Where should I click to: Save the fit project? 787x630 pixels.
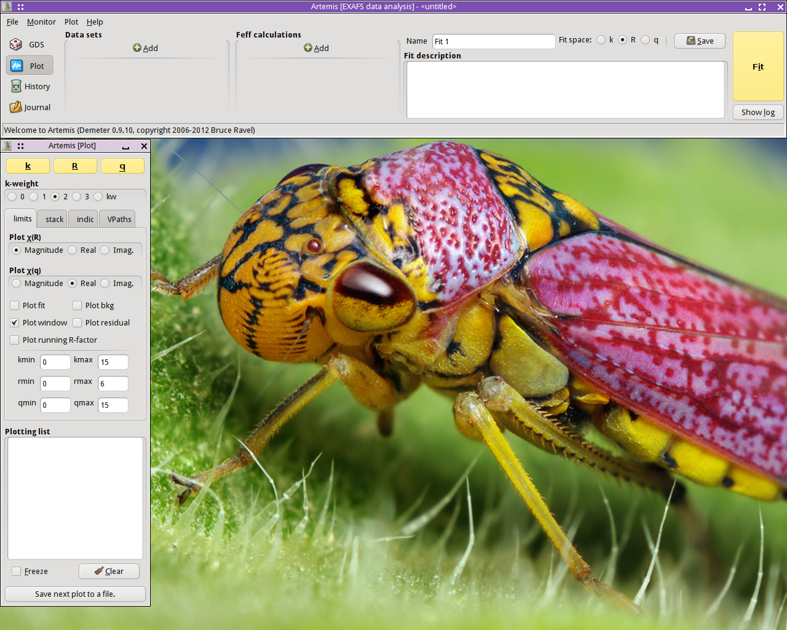point(700,41)
